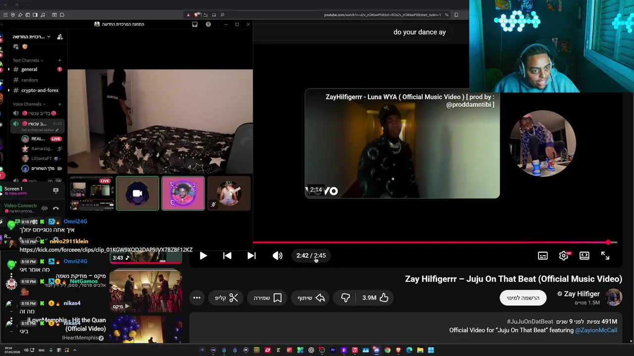Switch YouTube player to theater mode
This screenshot has width=634, height=356.
584,256
